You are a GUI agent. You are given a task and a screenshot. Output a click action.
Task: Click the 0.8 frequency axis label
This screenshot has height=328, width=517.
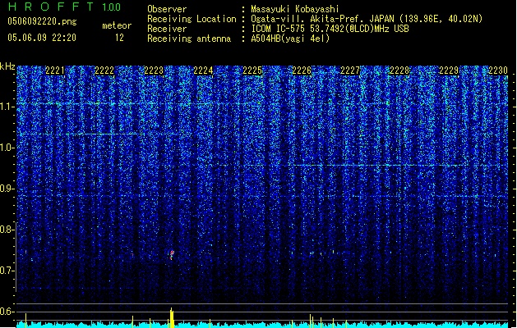[7, 230]
